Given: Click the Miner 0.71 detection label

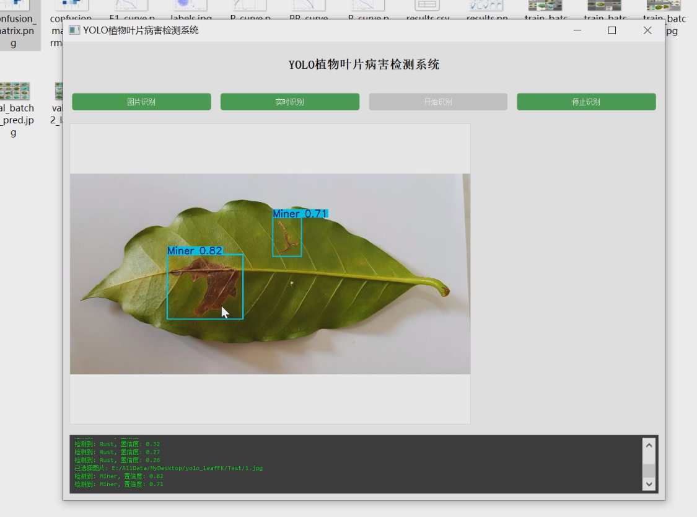Looking at the screenshot, I should click(300, 214).
